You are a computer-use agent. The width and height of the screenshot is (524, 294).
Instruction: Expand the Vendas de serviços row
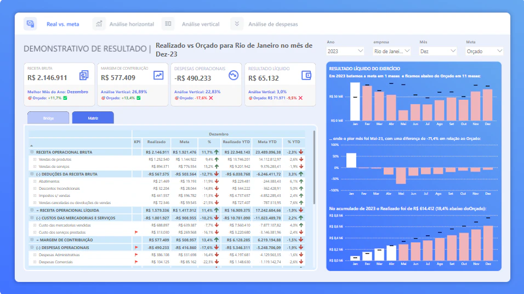35,166
